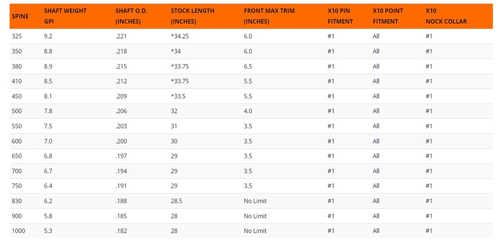
Task: Click the SHAFT WEIGHT GPI column header
Action: point(66,16)
